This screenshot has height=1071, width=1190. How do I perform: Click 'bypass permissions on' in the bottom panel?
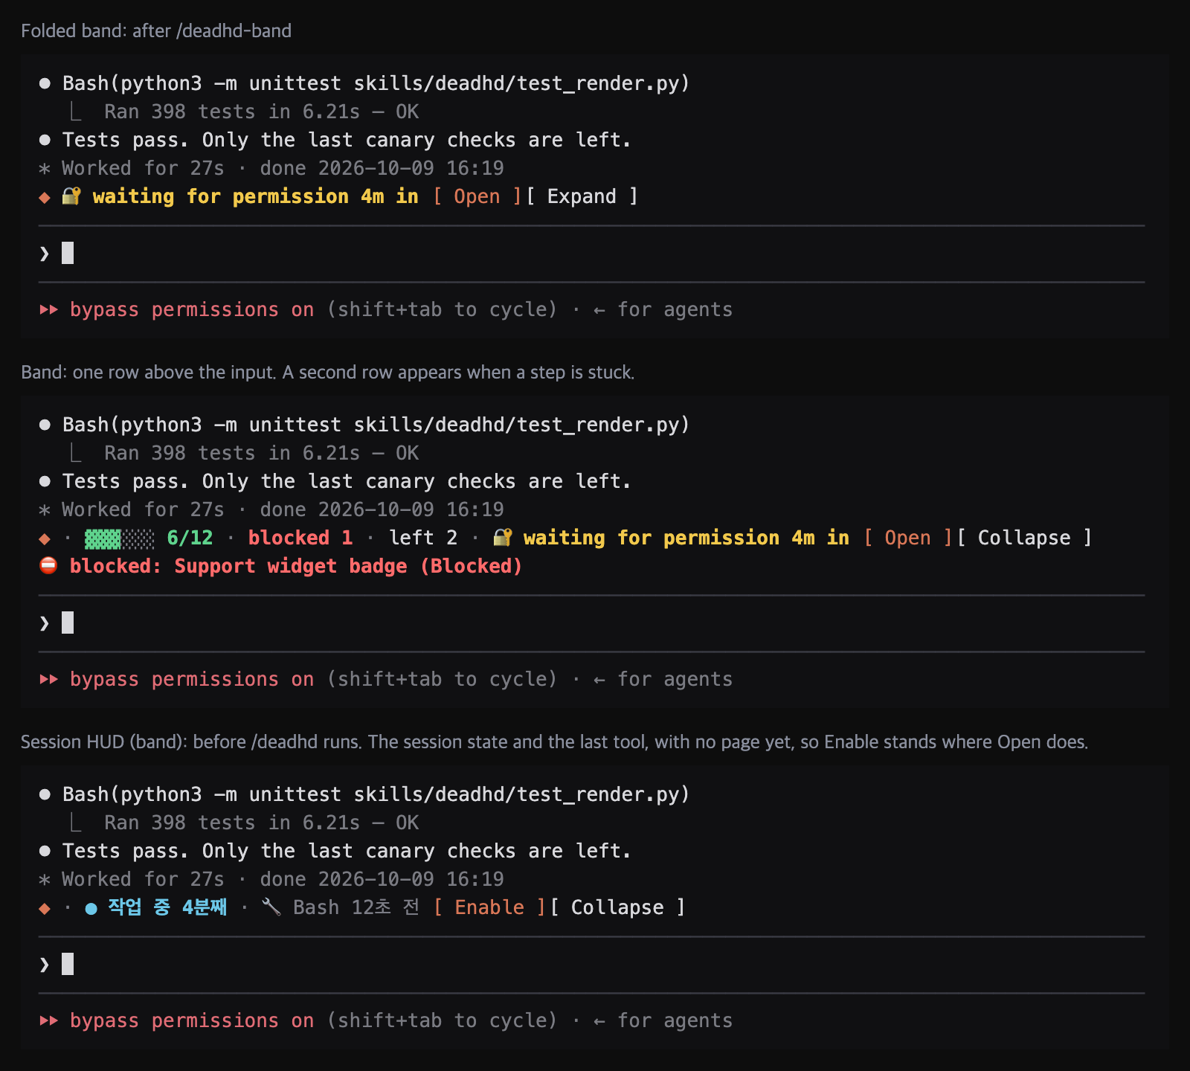click(x=192, y=1020)
